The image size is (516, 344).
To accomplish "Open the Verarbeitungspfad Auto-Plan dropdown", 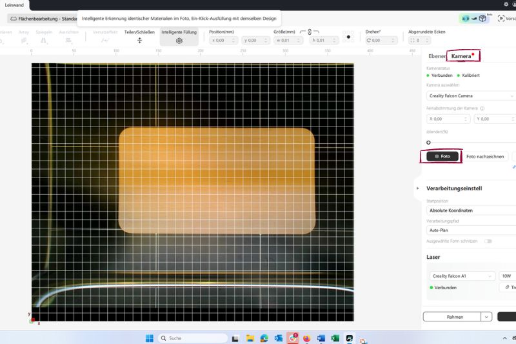I will pyautogui.click(x=471, y=230).
